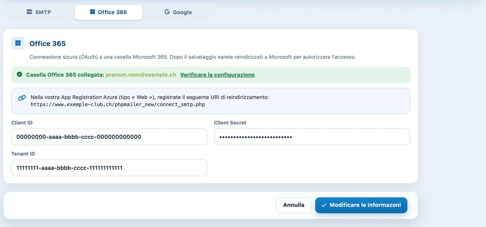Select the Office 365 tab

108,12
